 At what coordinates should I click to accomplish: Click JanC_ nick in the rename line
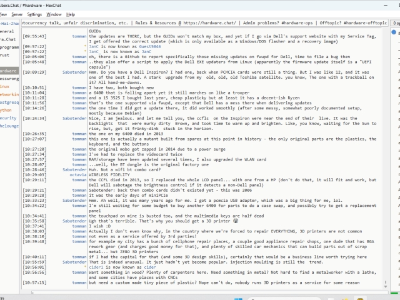tap(94, 51)
